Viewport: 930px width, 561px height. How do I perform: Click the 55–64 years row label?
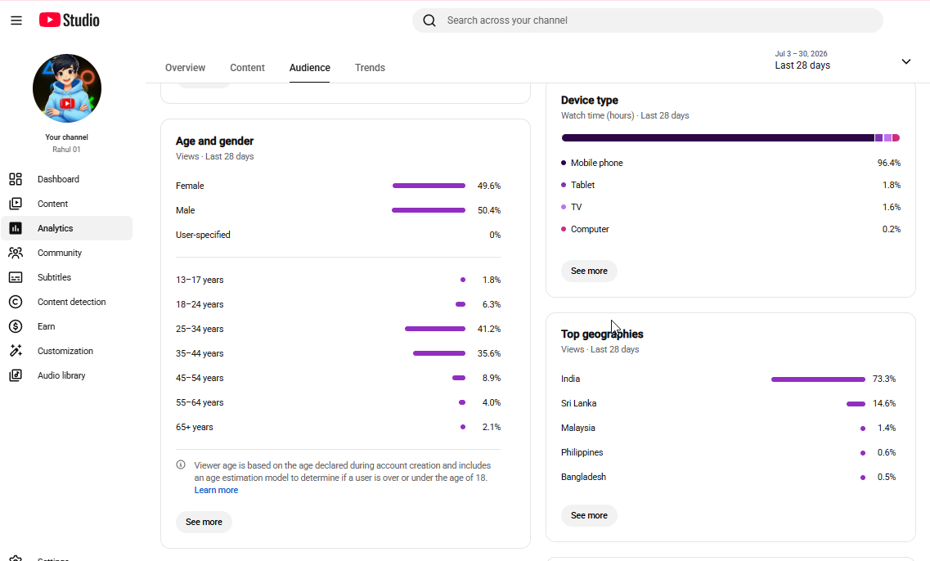(200, 402)
